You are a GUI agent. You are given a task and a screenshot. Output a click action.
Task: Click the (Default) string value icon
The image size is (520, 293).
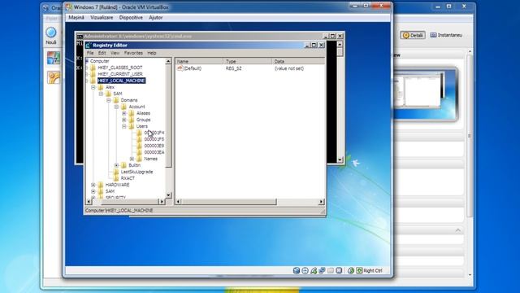pyautogui.click(x=180, y=68)
